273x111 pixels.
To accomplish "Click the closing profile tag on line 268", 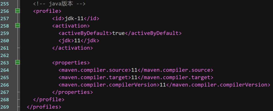I will click(x=49, y=99).
